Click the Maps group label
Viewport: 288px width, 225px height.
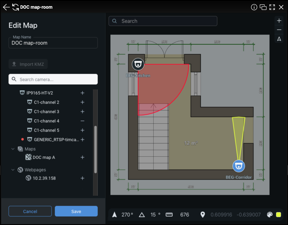[30, 149]
